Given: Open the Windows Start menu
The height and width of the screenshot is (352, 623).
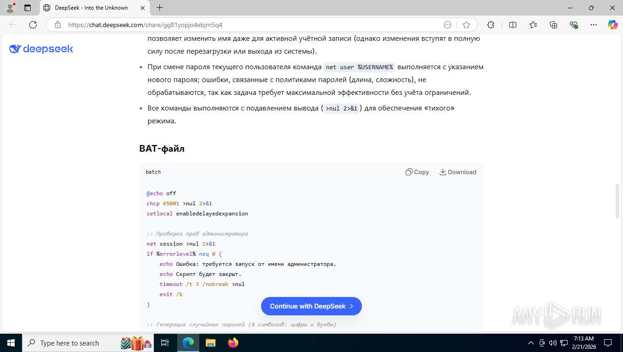Looking at the screenshot, I should coord(11,343).
